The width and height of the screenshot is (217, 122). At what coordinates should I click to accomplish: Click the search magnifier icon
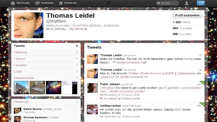coord(159,3)
